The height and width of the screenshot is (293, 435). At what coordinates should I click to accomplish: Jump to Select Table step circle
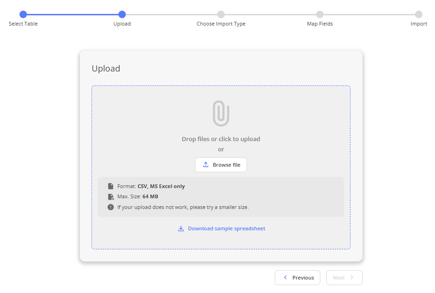pos(23,14)
